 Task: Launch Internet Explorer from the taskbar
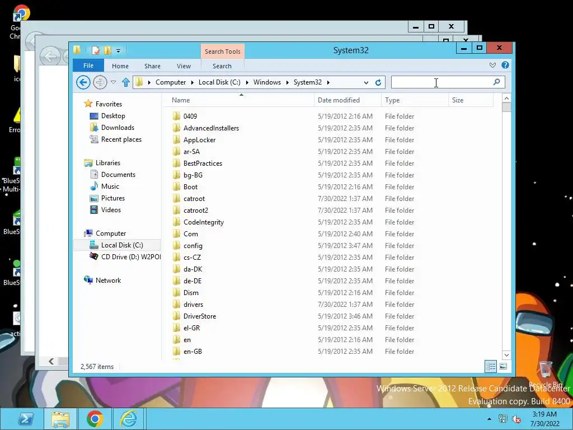(129, 419)
